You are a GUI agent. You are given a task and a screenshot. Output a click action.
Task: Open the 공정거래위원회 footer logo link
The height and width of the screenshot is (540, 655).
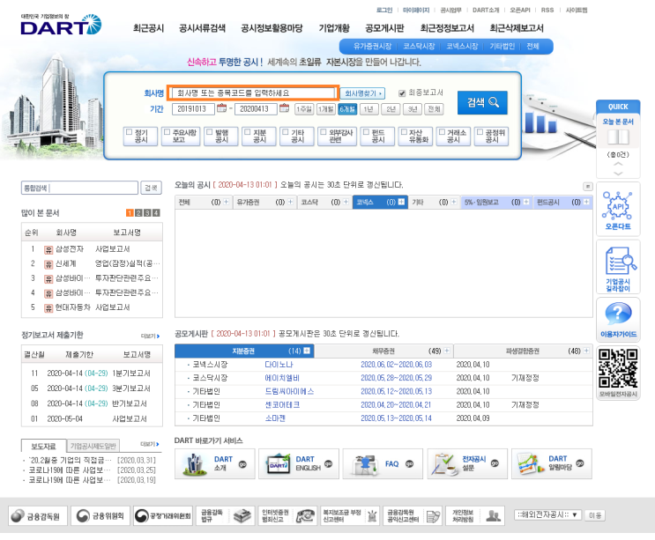(x=163, y=516)
